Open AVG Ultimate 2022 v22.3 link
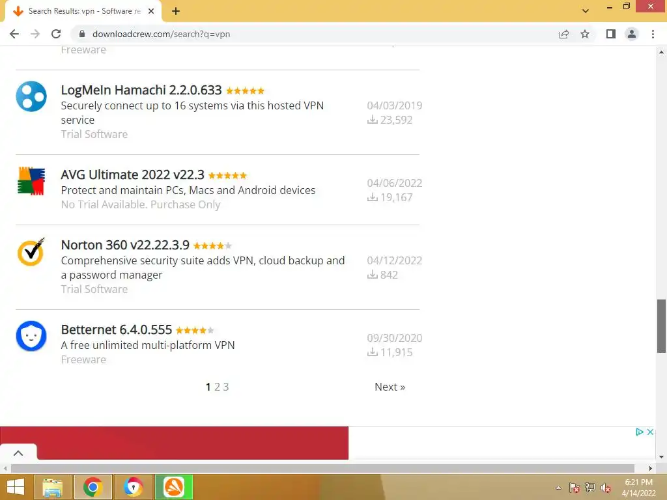The width and height of the screenshot is (667, 500). point(132,174)
